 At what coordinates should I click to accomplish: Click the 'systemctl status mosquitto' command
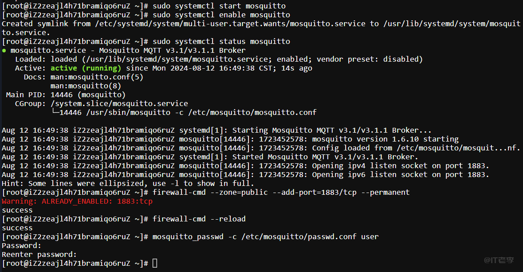tap(221, 42)
